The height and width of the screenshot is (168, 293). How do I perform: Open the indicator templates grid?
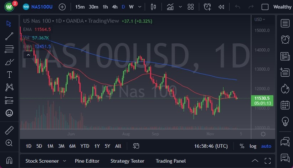(191, 7)
